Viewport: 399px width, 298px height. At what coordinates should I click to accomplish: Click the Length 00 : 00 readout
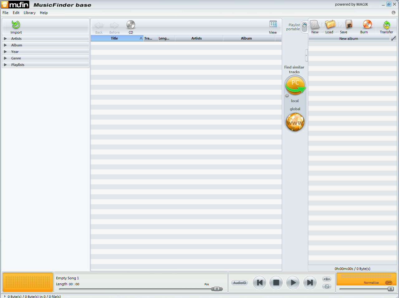(x=68, y=284)
